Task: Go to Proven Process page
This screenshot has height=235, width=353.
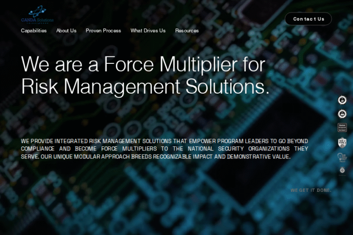Action: pos(103,31)
